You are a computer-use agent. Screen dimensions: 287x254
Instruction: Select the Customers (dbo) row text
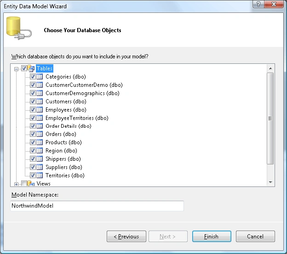tap(66, 101)
